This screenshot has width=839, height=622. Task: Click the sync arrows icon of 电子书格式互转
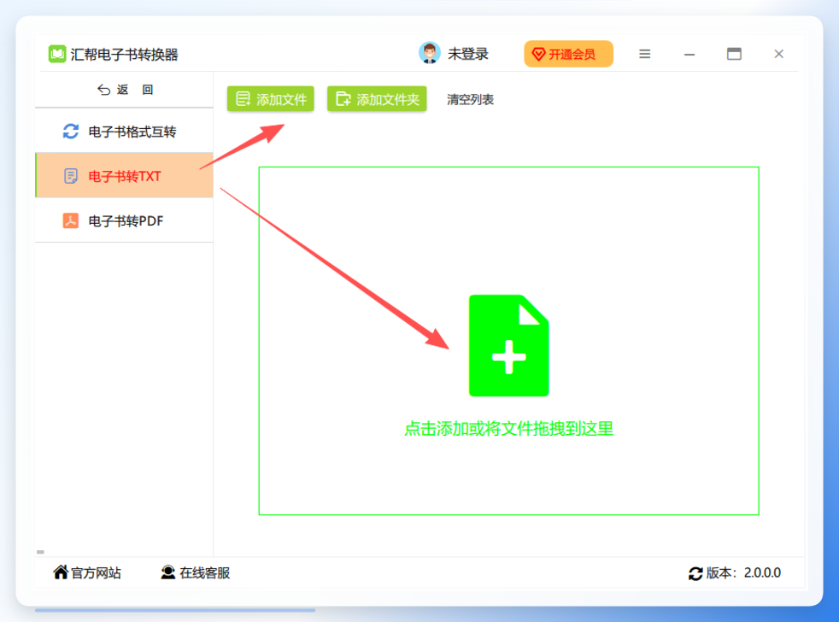71,131
